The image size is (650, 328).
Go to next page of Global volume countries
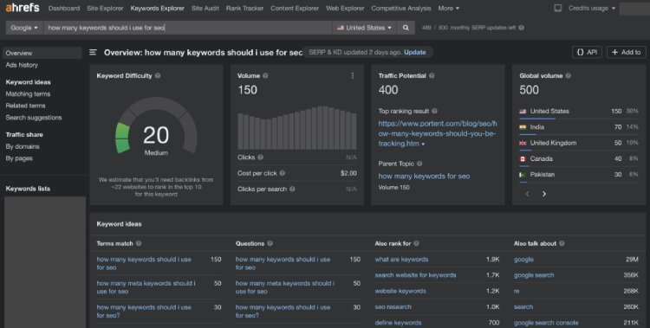(544, 194)
